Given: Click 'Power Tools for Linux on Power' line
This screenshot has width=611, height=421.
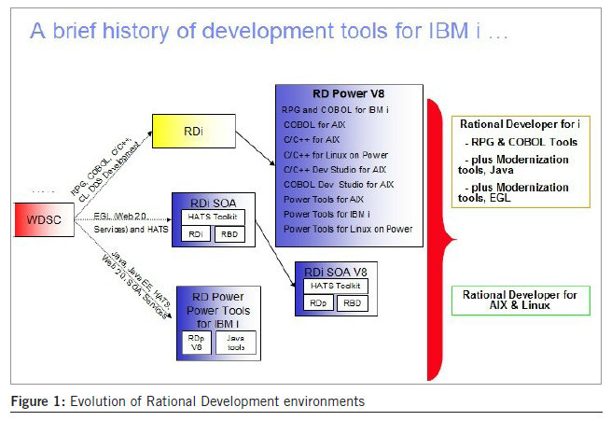Looking at the screenshot, I should [348, 229].
